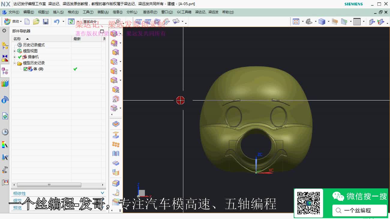
Task: Click the magnifier in the command finder
Action: pyautogui.click(x=118, y=22)
